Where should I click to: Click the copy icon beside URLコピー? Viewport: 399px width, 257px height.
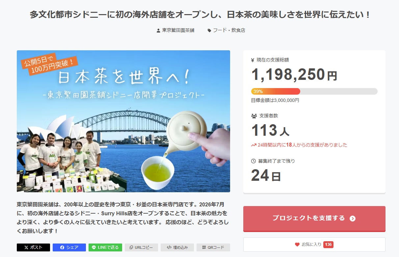pos(131,247)
